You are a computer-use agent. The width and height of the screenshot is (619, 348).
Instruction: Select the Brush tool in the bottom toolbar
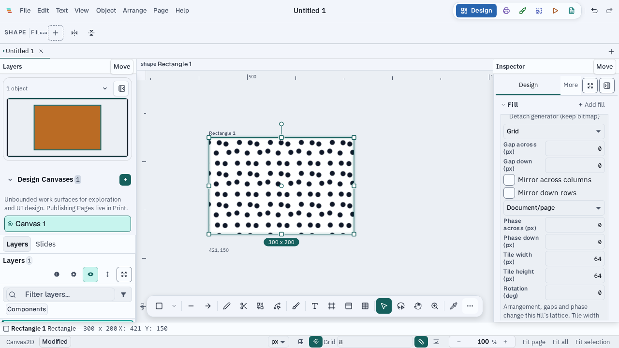296,306
